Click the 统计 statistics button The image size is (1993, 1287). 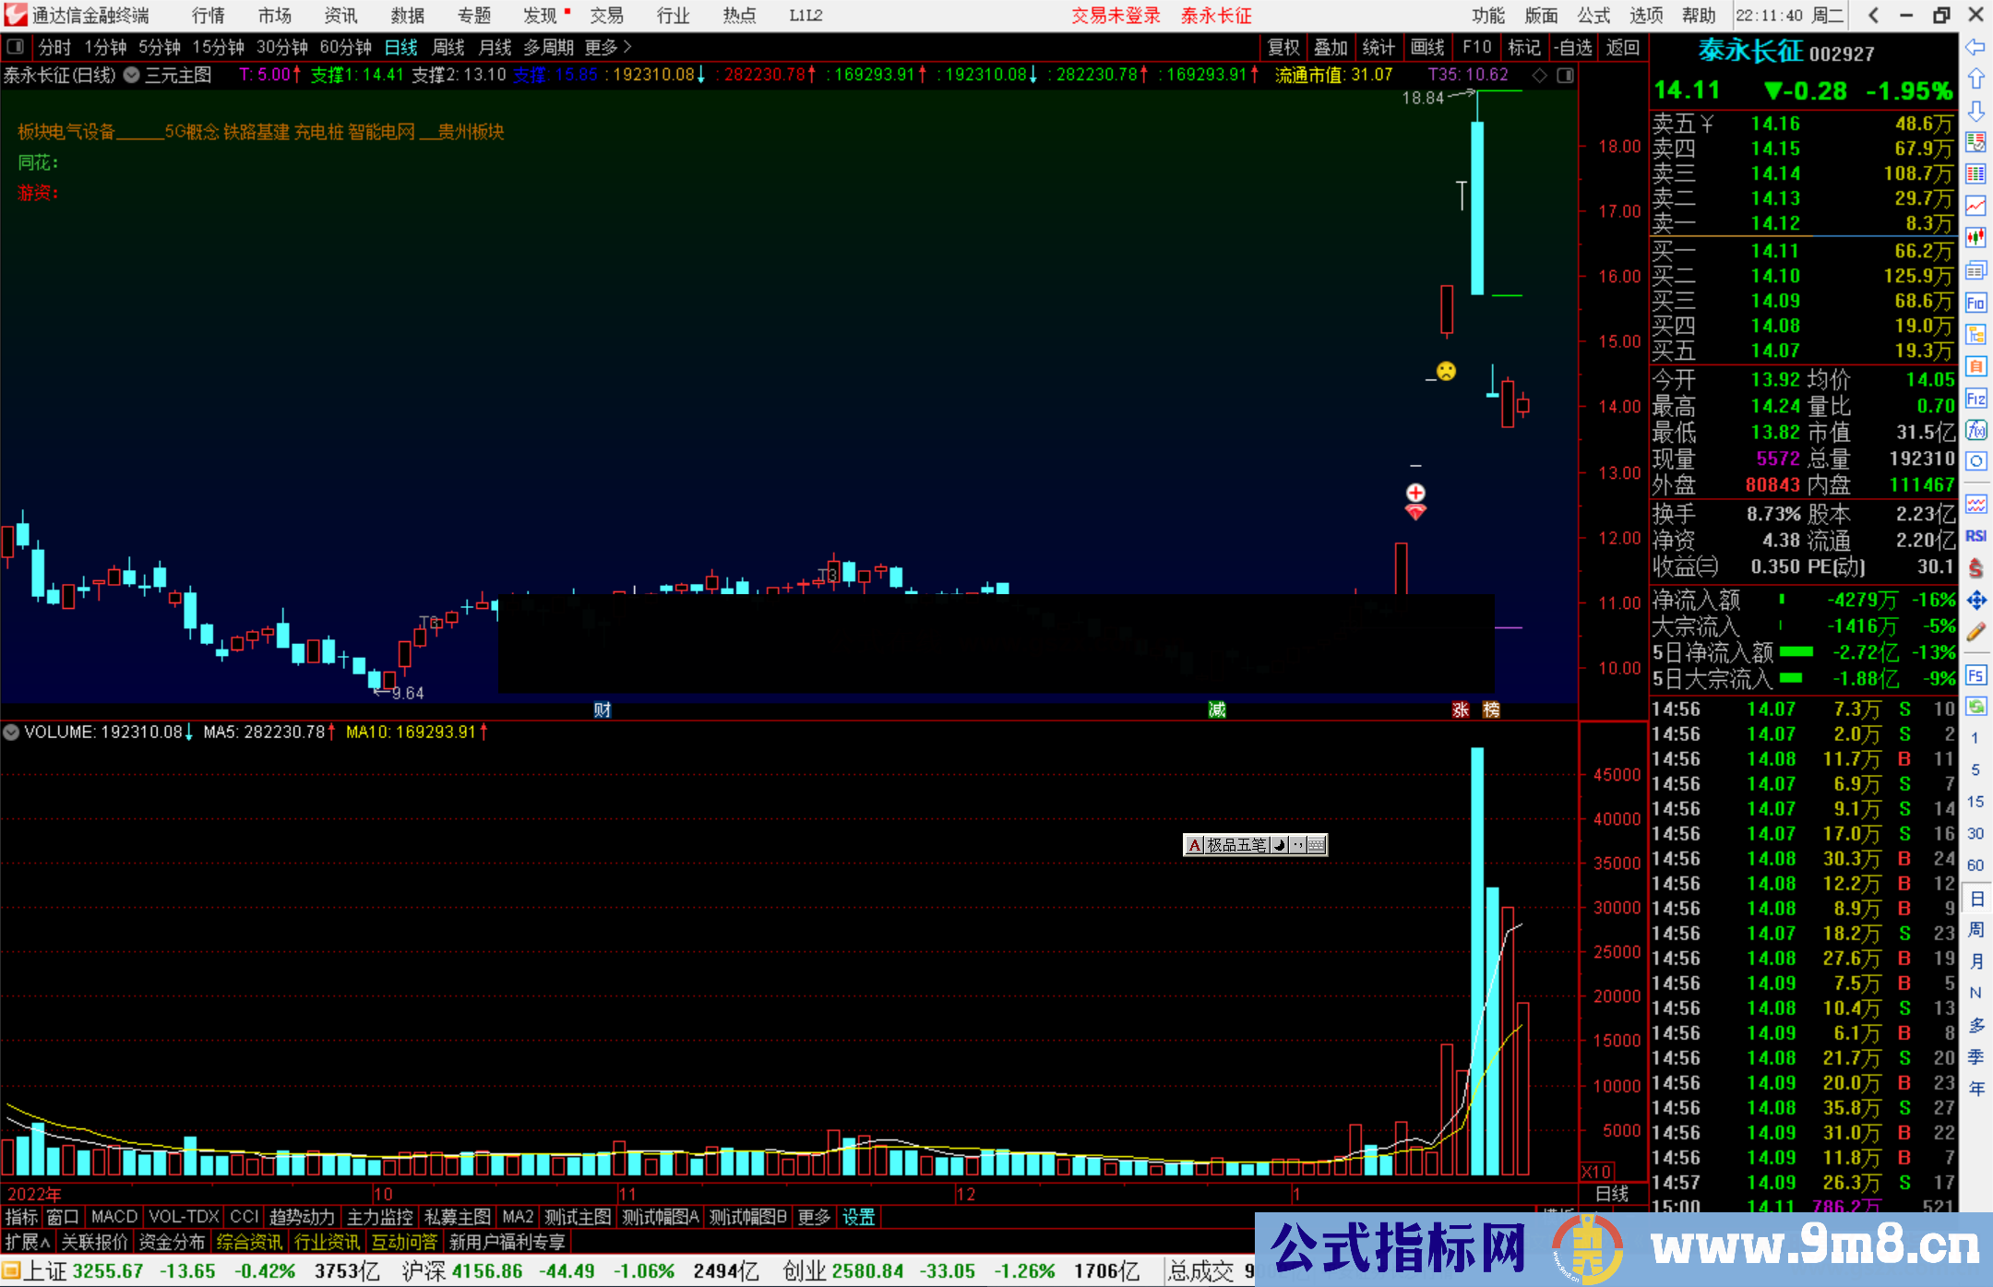pos(1379,47)
